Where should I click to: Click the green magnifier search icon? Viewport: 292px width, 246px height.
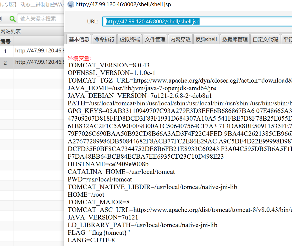(x=13, y=18)
